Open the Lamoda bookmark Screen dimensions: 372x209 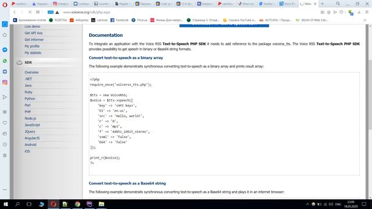(99, 20)
